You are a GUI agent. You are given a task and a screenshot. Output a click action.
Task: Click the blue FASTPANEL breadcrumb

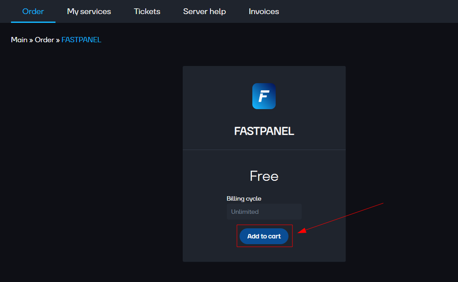(x=81, y=40)
